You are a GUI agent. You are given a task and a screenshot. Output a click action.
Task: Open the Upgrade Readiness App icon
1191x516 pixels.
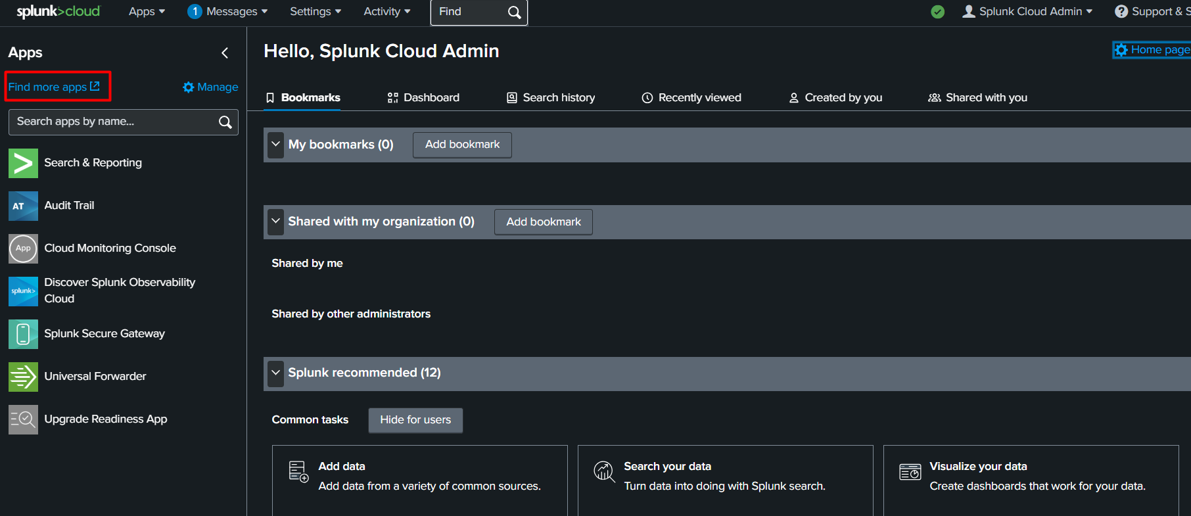(x=23, y=419)
